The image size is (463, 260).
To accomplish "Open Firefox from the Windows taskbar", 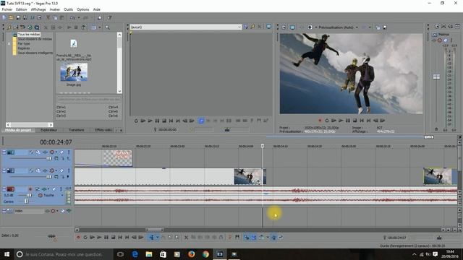I will point(191,254).
